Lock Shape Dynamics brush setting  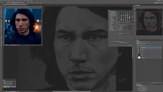click(x=117, y=16)
